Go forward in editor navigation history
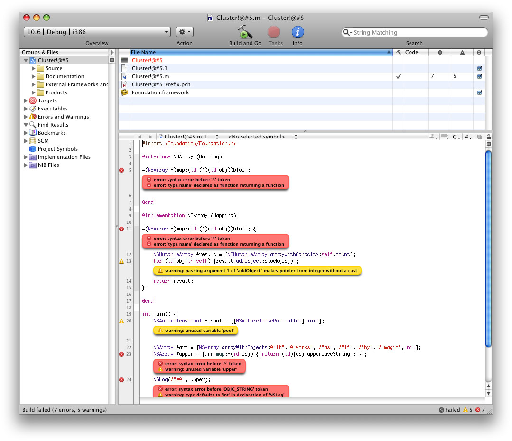Screen dimensions: 512x441 [x=150, y=137]
